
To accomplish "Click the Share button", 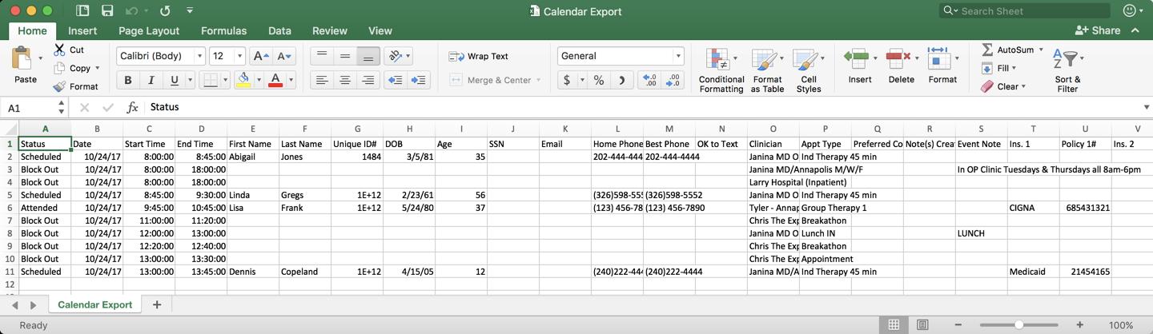I will [x=1098, y=30].
